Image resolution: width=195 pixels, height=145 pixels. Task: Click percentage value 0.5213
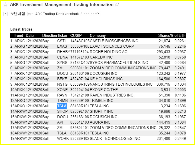point(180,112)
